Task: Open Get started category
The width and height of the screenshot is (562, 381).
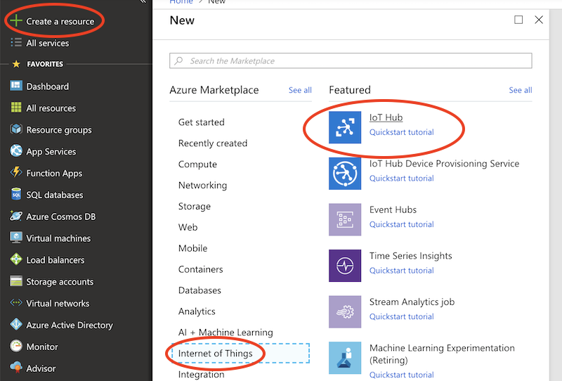Action: click(x=202, y=122)
